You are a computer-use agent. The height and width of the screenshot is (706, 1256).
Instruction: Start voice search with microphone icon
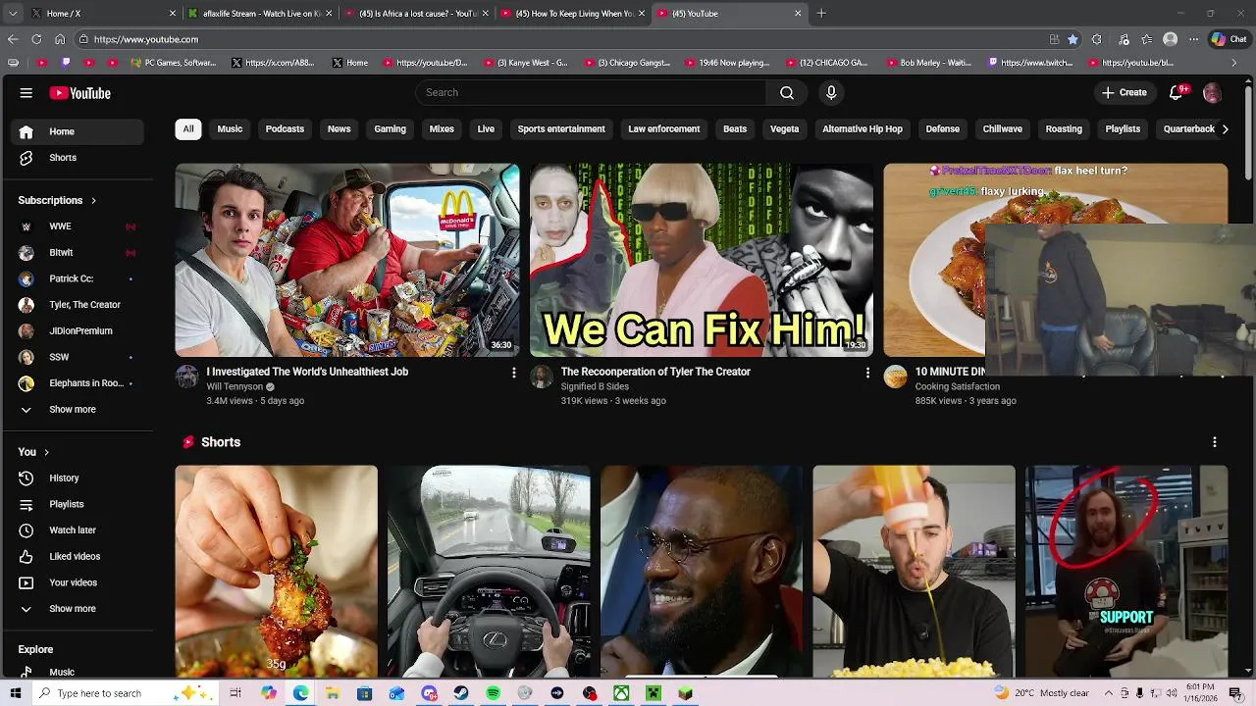point(831,92)
